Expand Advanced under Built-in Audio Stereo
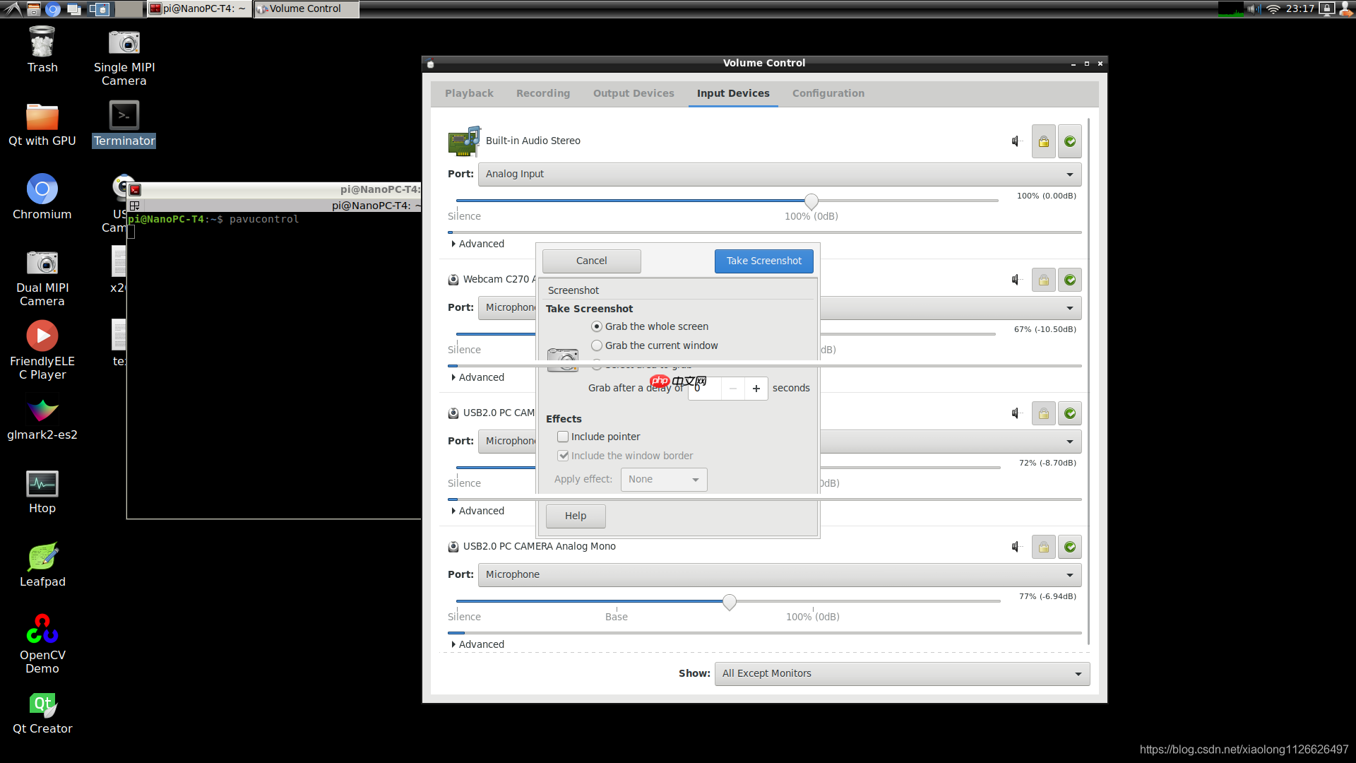 [478, 244]
